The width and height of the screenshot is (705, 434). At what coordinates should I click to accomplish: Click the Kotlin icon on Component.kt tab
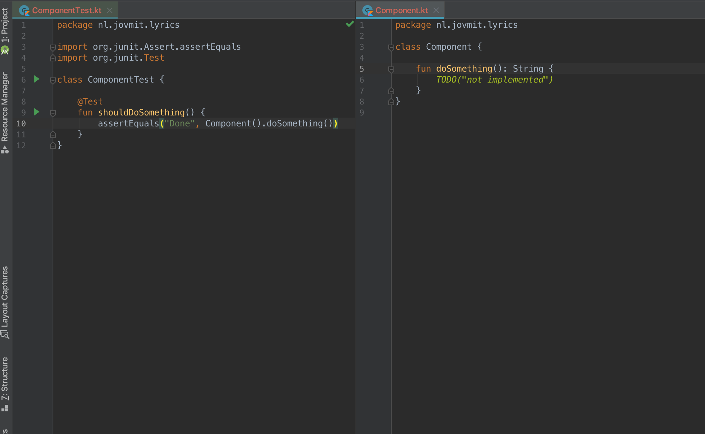[367, 10]
